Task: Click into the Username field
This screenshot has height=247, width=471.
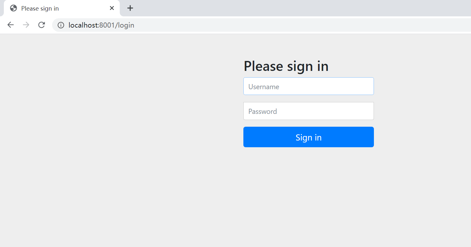Action: point(309,86)
